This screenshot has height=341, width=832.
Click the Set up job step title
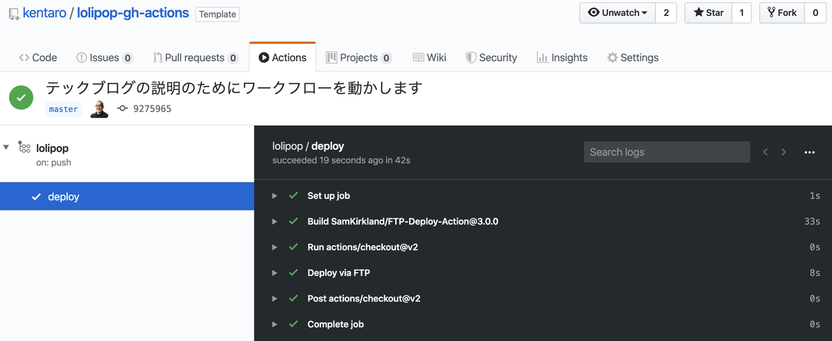pos(329,196)
